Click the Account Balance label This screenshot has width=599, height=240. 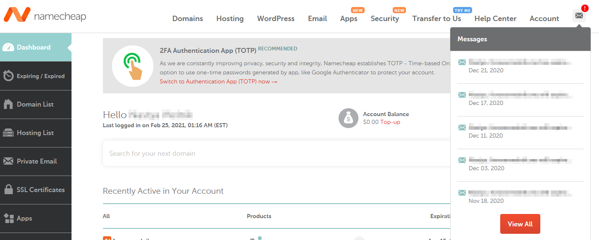(x=386, y=114)
